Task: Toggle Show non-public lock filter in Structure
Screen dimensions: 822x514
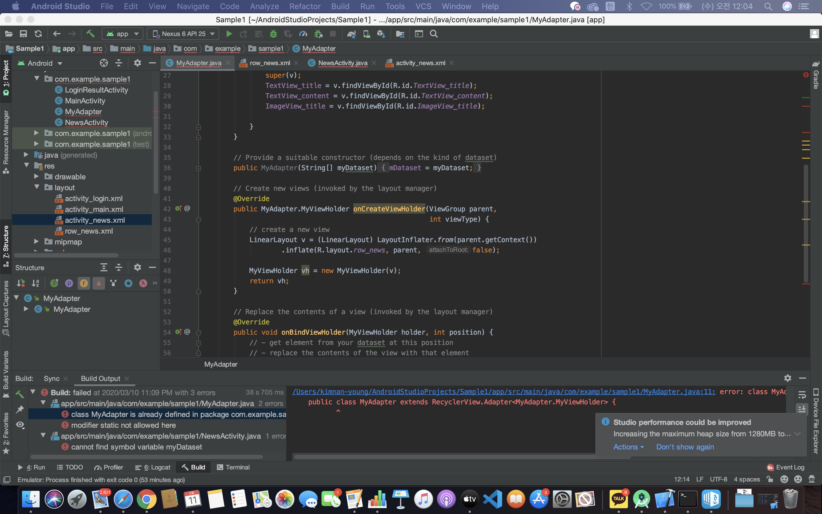Action: coord(98,283)
